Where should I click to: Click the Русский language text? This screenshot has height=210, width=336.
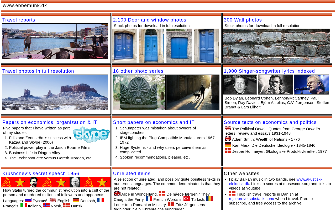coord(40,201)
